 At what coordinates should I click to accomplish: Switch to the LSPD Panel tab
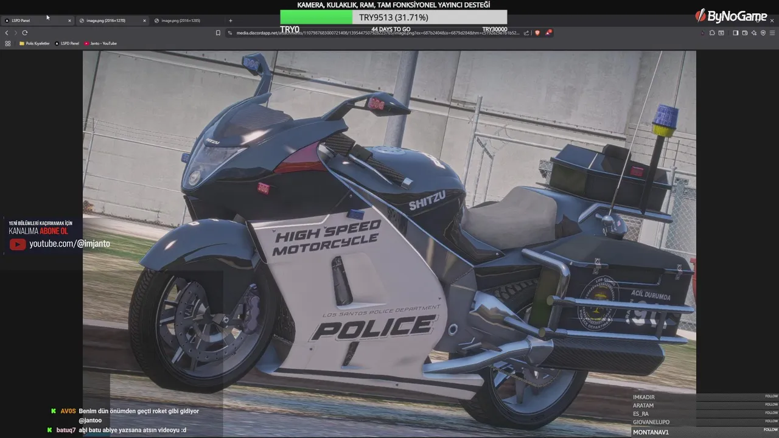coord(37,21)
